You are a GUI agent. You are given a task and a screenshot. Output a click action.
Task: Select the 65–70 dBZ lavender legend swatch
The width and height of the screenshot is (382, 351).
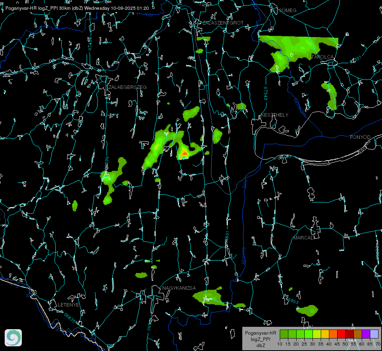coord(374,334)
